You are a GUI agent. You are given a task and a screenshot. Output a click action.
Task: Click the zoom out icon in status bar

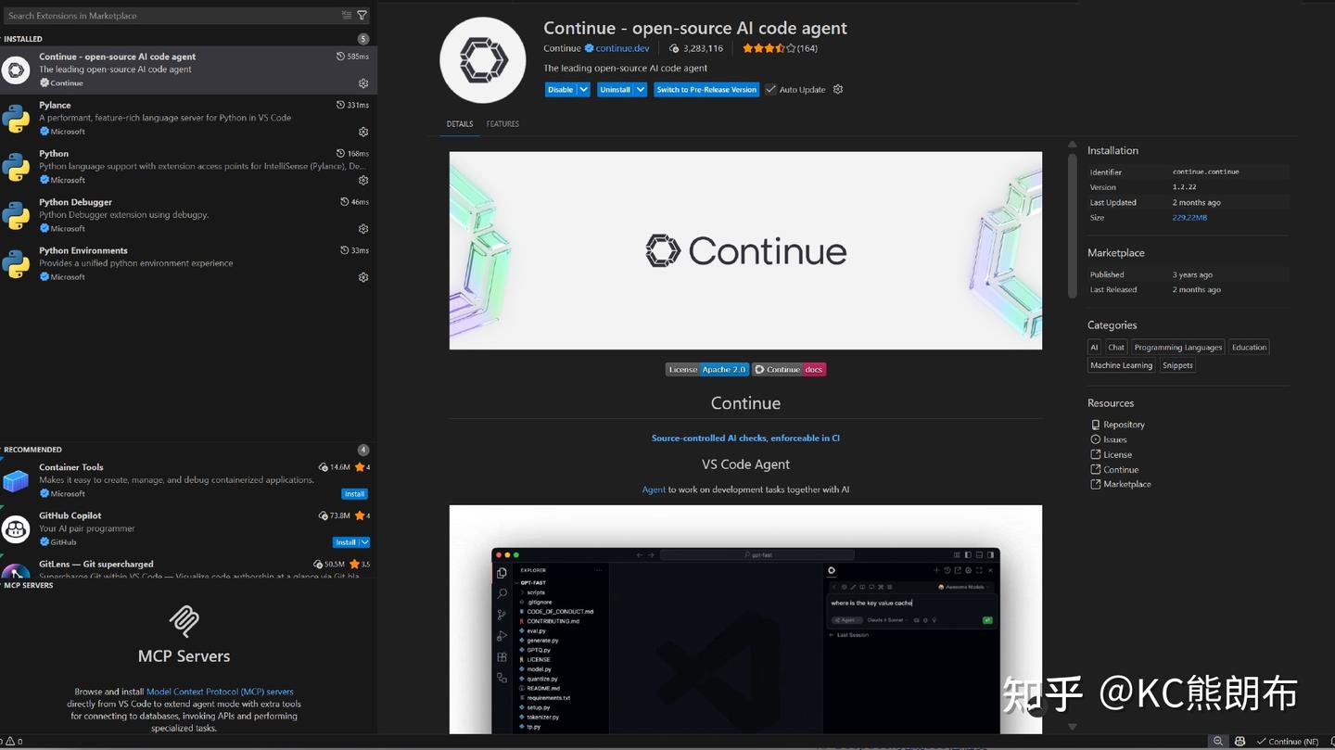click(1218, 742)
